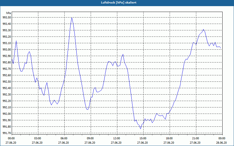Image resolution: width=234 pixels, height=146 pixels.
Task: Select the 992,10 y-axis value
Action: [x=7, y=107]
